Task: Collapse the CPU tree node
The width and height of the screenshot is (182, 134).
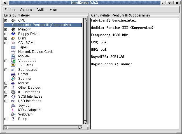Action: point(6,20)
